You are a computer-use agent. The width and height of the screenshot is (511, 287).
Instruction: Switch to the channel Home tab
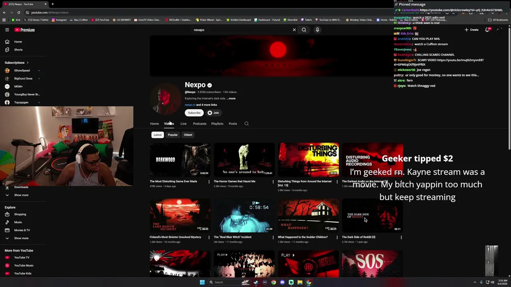point(154,124)
